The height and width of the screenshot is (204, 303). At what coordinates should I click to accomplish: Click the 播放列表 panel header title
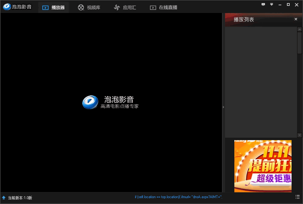click(x=244, y=19)
